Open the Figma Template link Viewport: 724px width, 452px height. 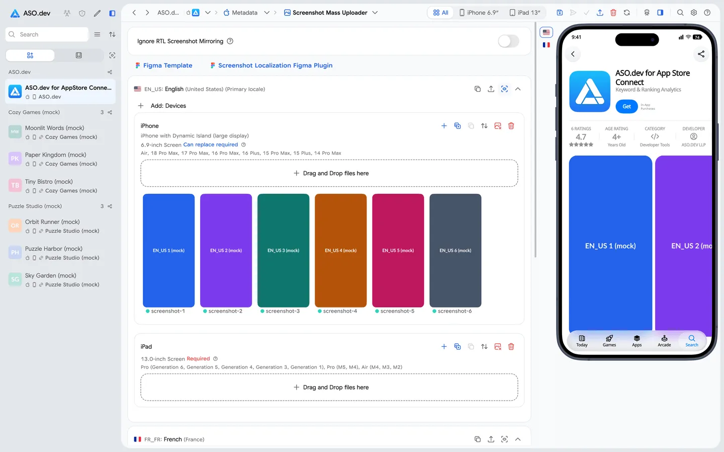(x=164, y=65)
